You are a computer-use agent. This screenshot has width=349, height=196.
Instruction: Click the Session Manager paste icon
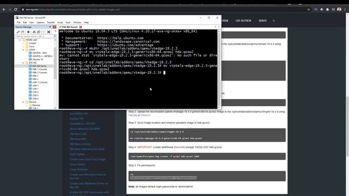[43, 32]
